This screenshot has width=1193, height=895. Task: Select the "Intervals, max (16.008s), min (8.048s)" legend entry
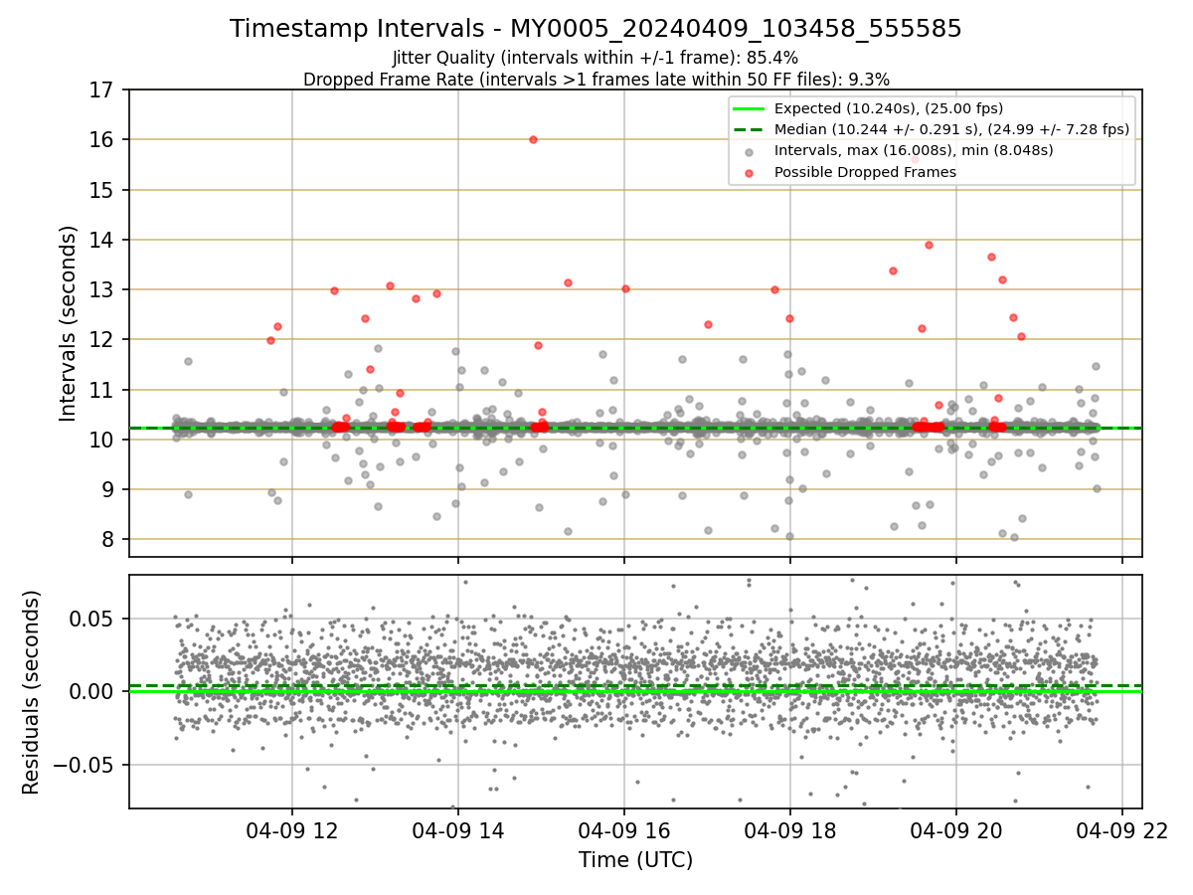click(x=914, y=150)
